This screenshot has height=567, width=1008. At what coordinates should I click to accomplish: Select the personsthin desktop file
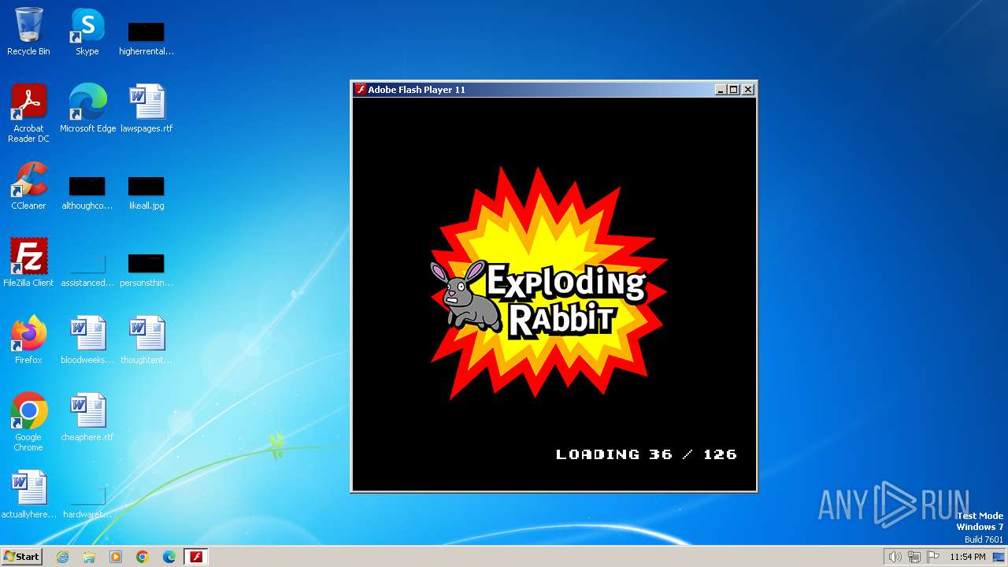point(146,270)
